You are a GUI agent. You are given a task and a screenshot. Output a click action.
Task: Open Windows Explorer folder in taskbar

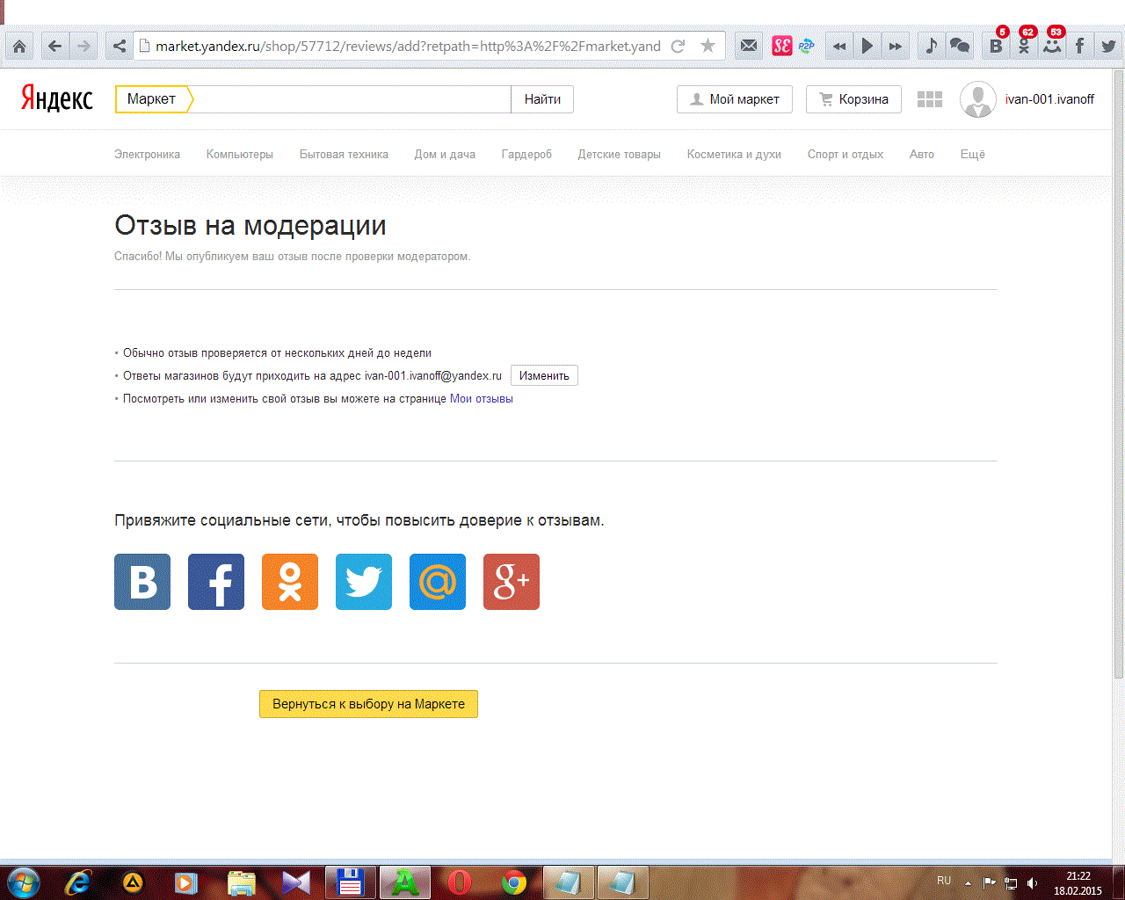pyautogui.click(x=242, y=882)
